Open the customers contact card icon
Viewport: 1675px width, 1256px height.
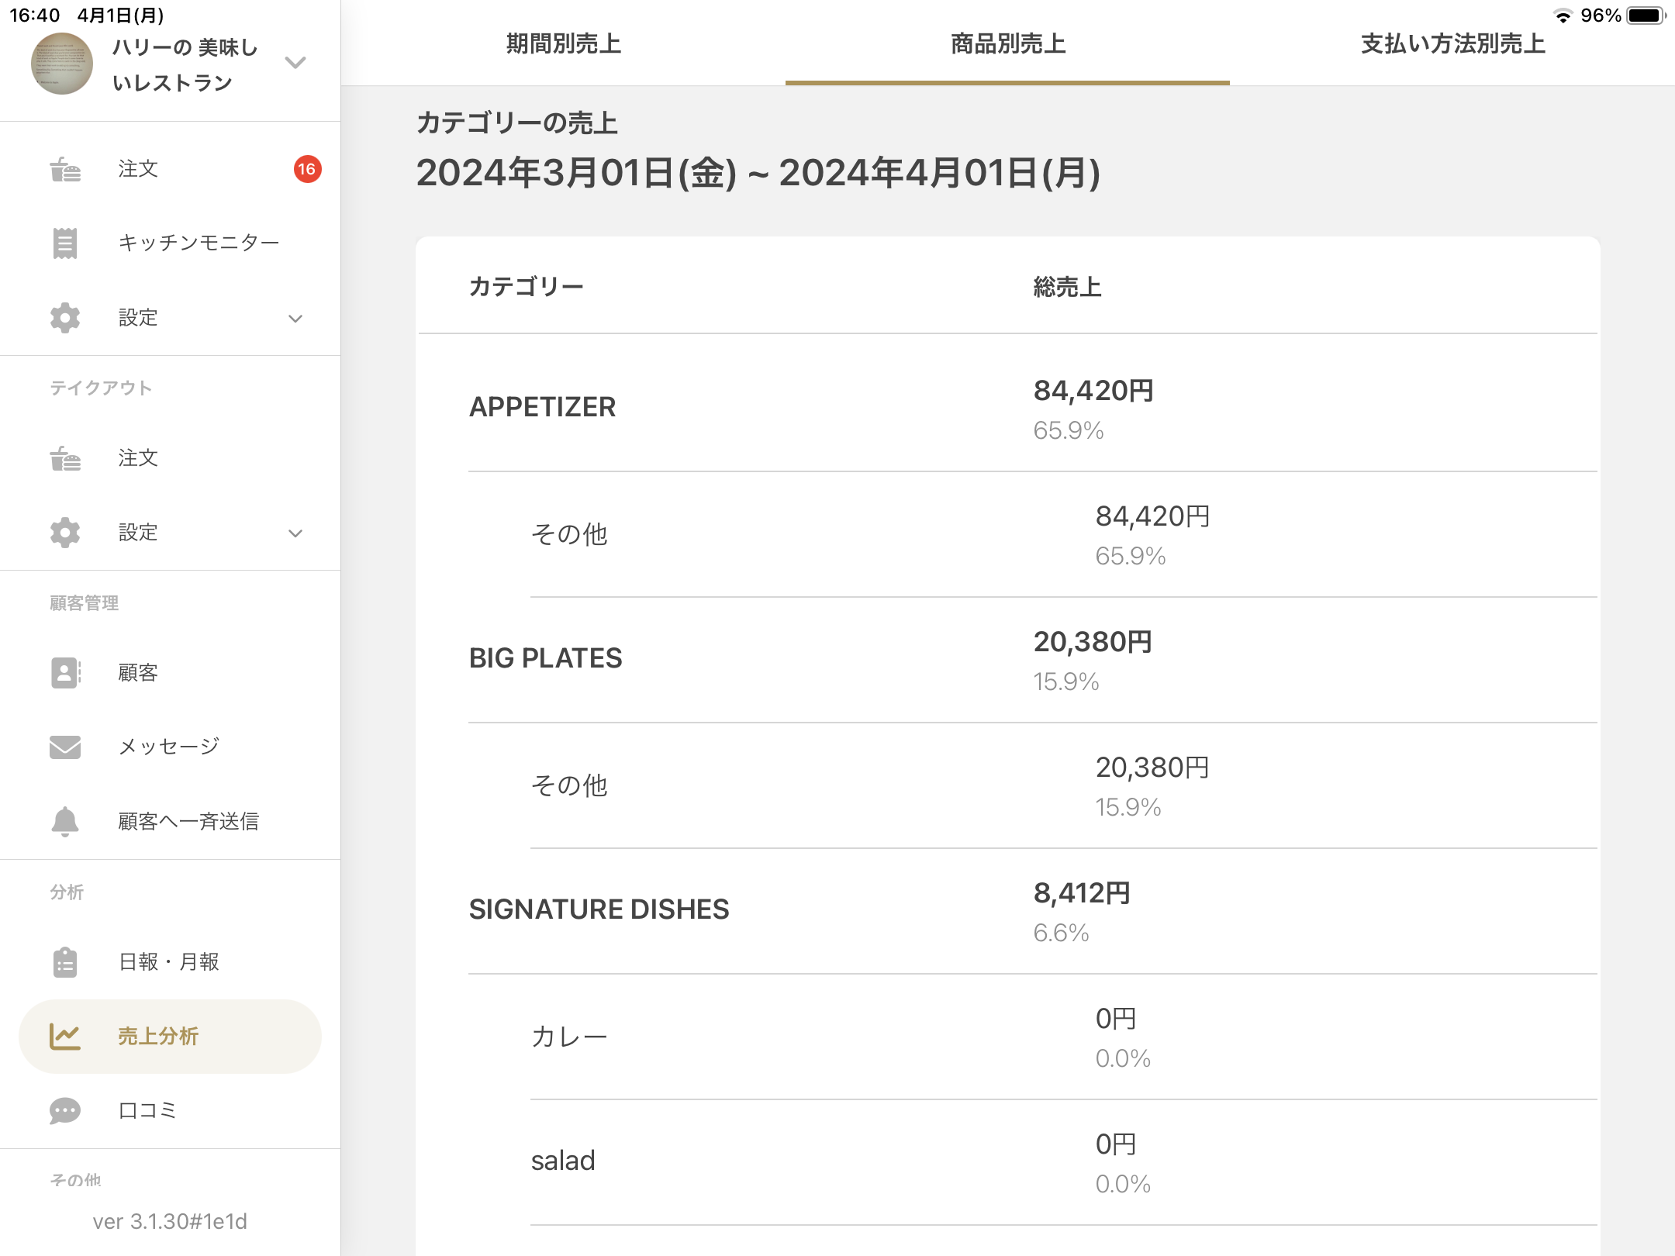coord(65,673)
